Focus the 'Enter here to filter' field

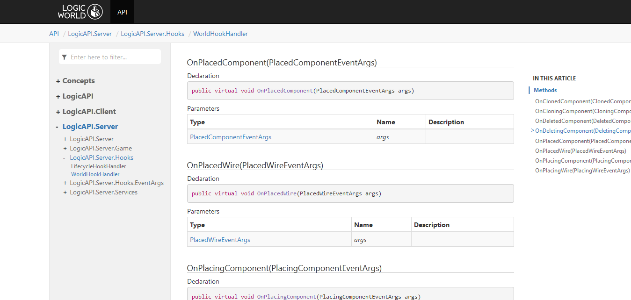pos(110,57)
